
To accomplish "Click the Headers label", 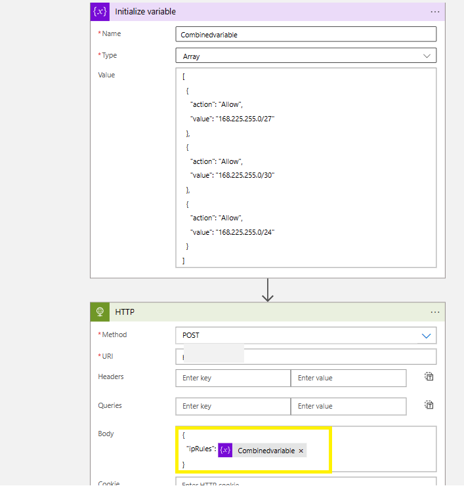I will click(x=111, y=376).
